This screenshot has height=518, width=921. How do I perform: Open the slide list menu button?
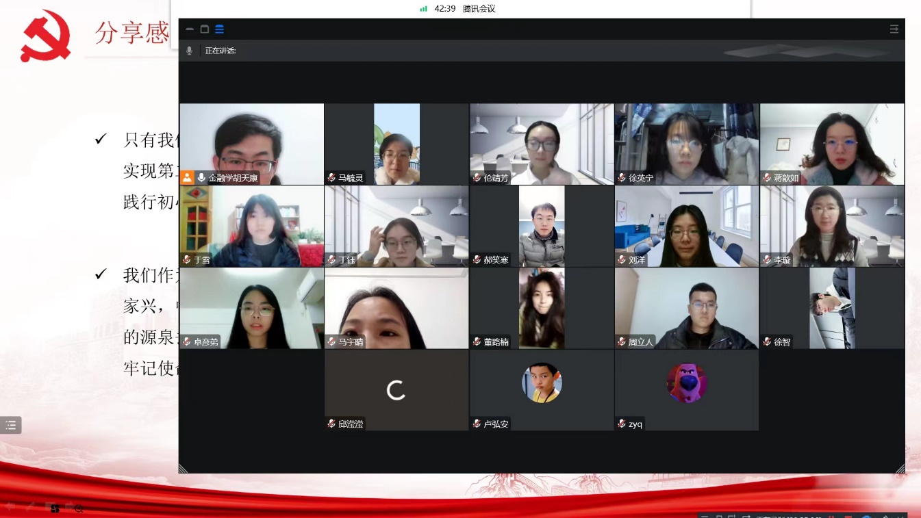click(11, 425)
